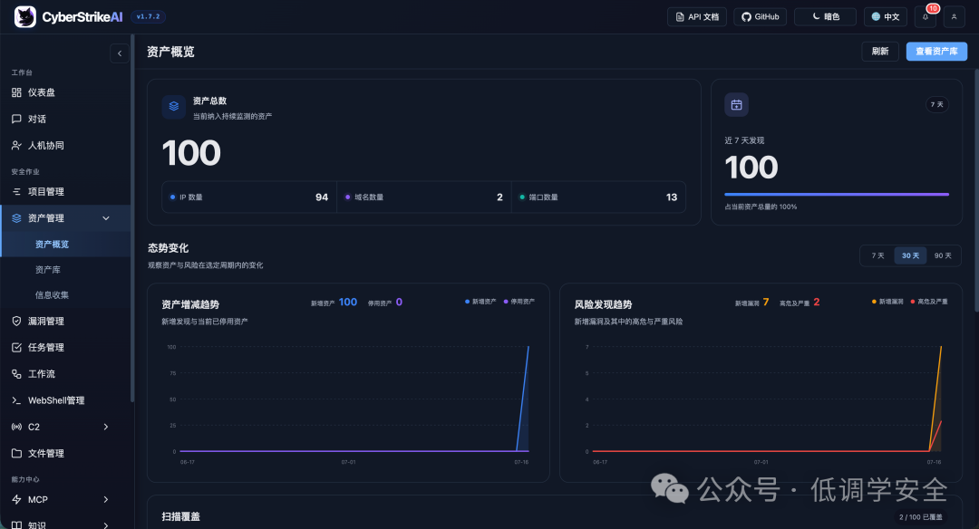Click the 查看资产库 button
Image resolution: width=979 pixels, height=529 pixels.
pos(936,51)
